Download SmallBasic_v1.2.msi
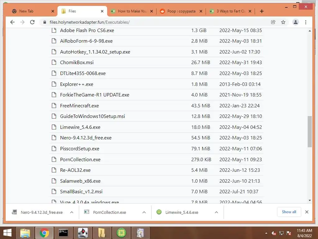Viewport: 318px width, 239px height. pyautogui.click(x=81, y=191)
